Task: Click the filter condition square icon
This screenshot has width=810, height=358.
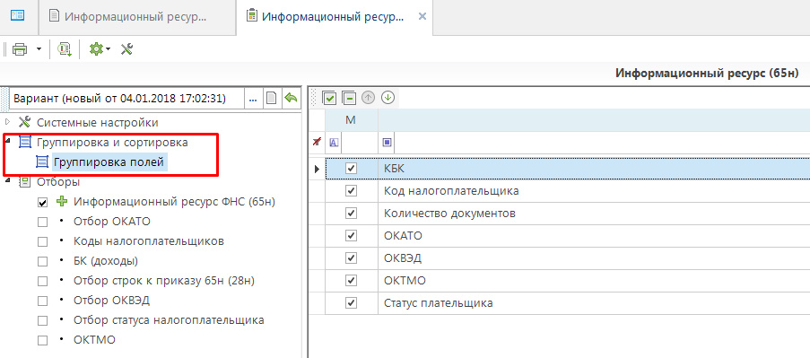Action: pyautogui.click(x=387, y=143)
